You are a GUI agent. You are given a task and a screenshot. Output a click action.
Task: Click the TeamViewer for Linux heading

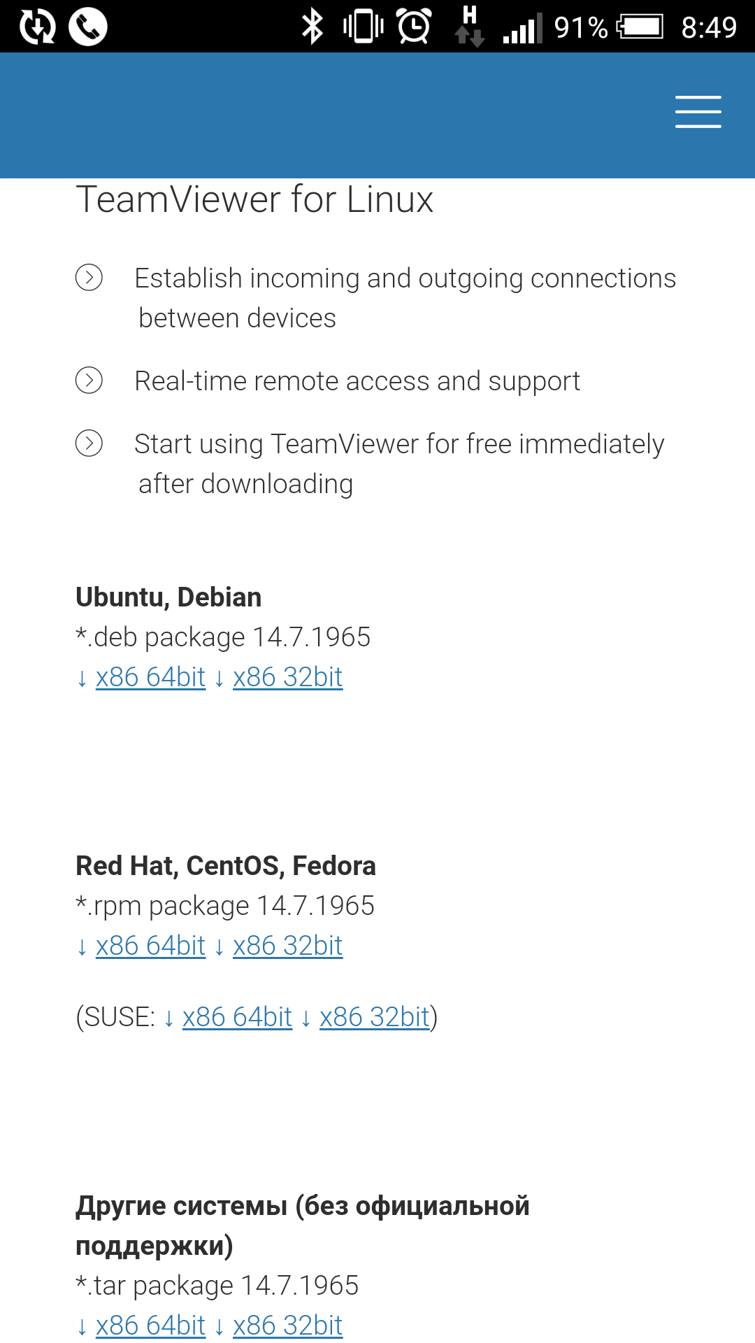tap(254, 199)
